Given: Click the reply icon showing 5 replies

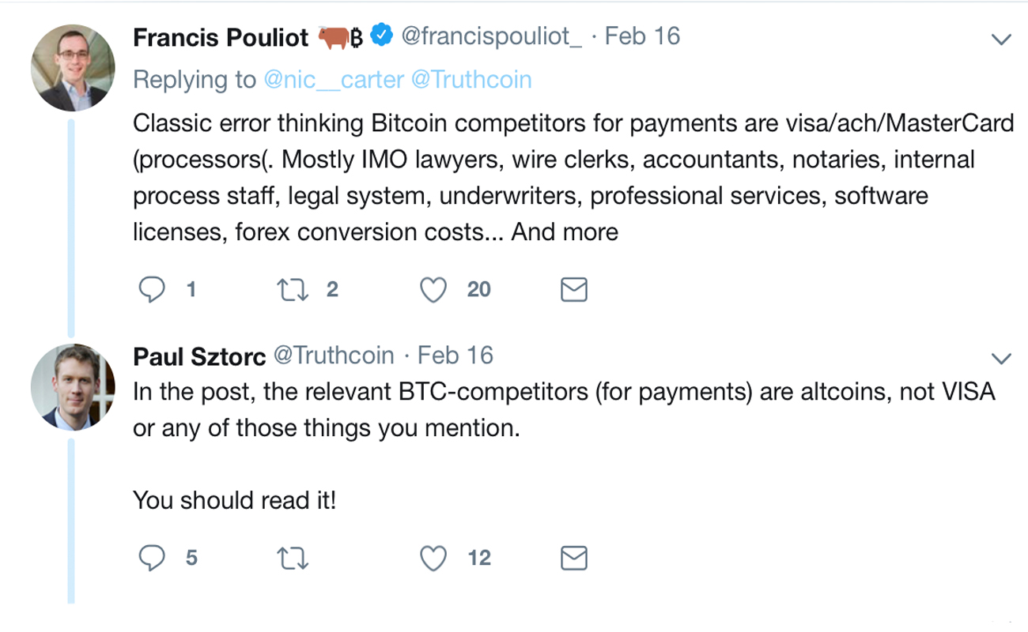Looking at the screenshot, I should click(x=153, y=559).
